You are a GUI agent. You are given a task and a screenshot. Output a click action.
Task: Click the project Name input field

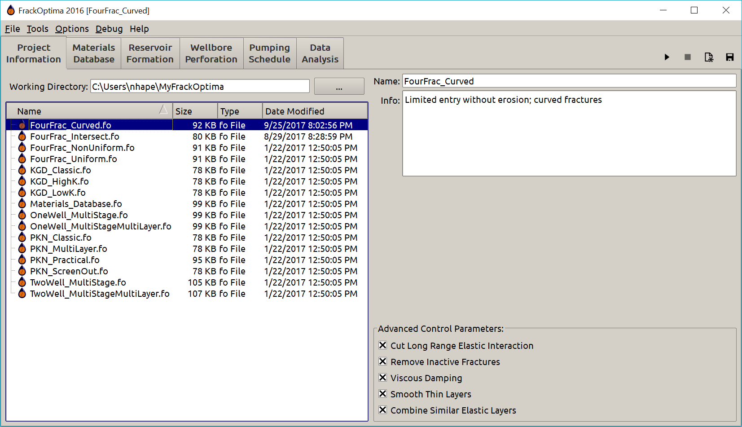(x=569, y=81)
